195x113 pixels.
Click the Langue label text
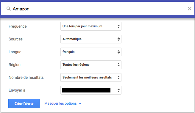click(15, 52)
